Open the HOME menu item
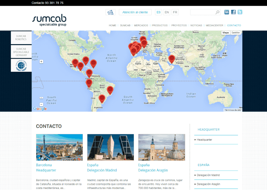The height and width of the screenshot is (190, 267). 112,25
